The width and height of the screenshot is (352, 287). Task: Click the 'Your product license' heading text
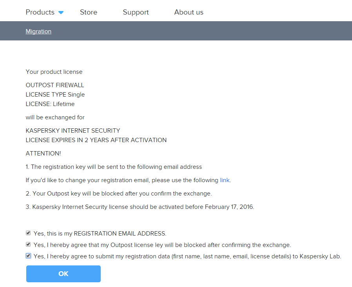pyautogui.click(x=54, y=72)
